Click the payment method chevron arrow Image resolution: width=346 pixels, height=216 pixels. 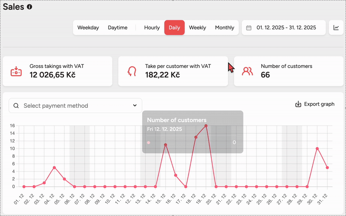click(x=135, y=106)
